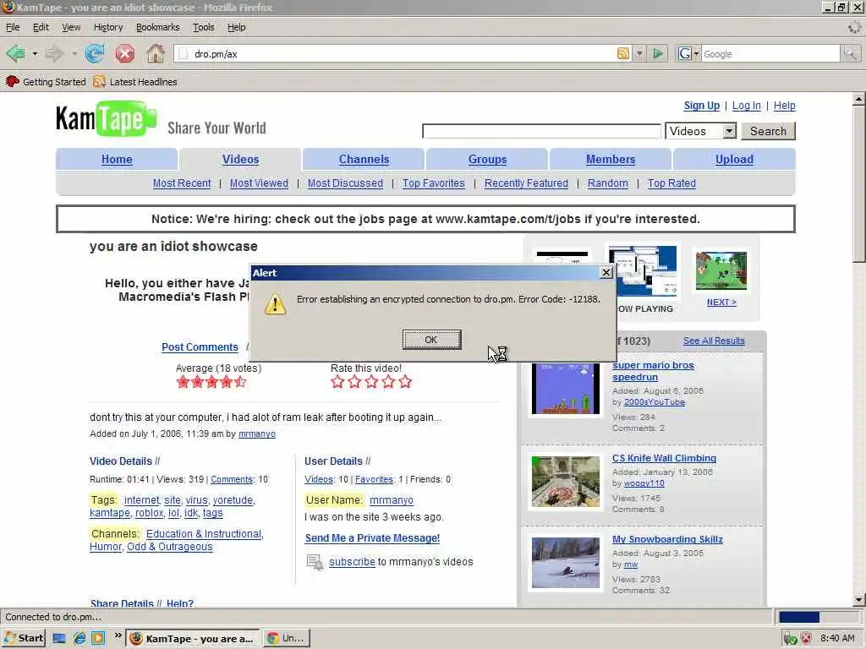The image size is (866, 649).
Task: Open the super mario bros speedrun video link
Action: point(653,371)
